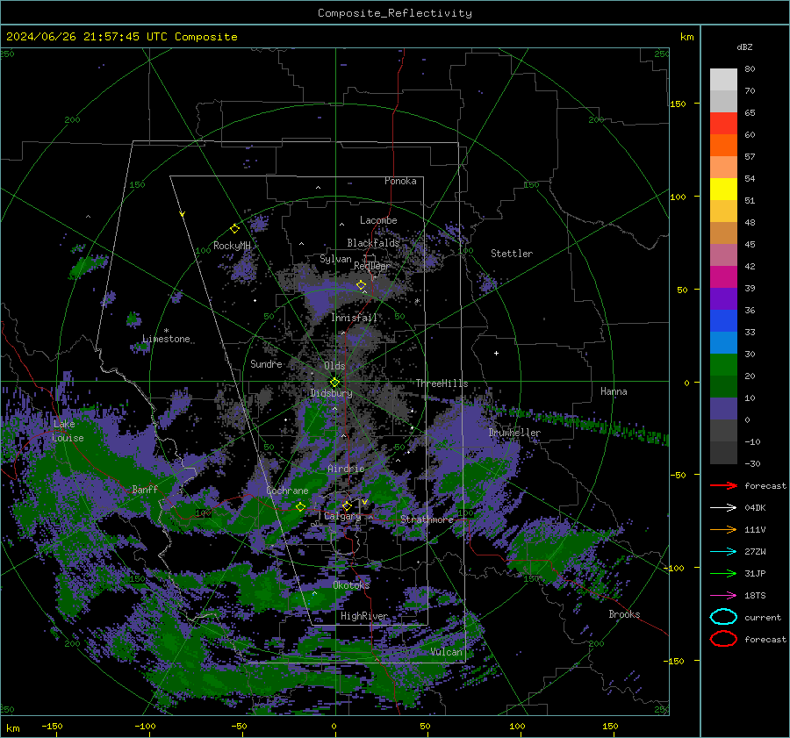Viewport: 790px width, 738px height.
Task: Click the ThreeHills city label
Action: [442, 383]
